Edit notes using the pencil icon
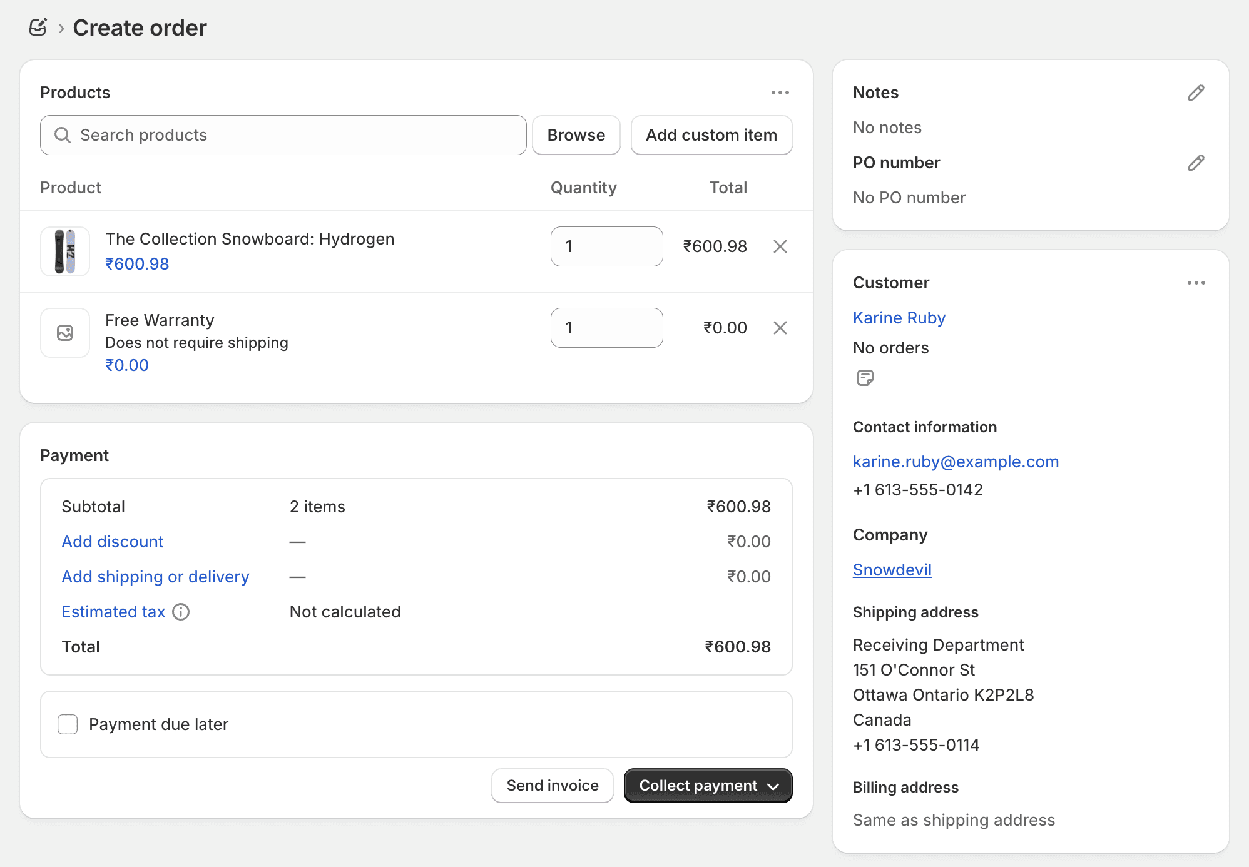The width and height of the screenshot is (1249, 867). [x=1196, y=93]
